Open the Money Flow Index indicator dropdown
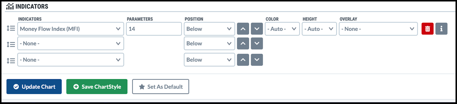Screen dimensions: 457x104 click(x=71, y=29)
